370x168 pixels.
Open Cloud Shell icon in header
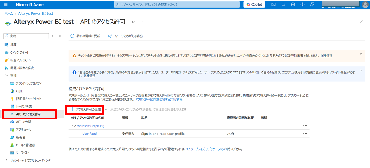point(273,5)
